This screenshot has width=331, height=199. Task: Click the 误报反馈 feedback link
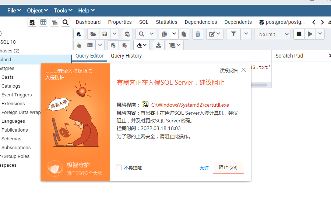click(x=229, y=70)
